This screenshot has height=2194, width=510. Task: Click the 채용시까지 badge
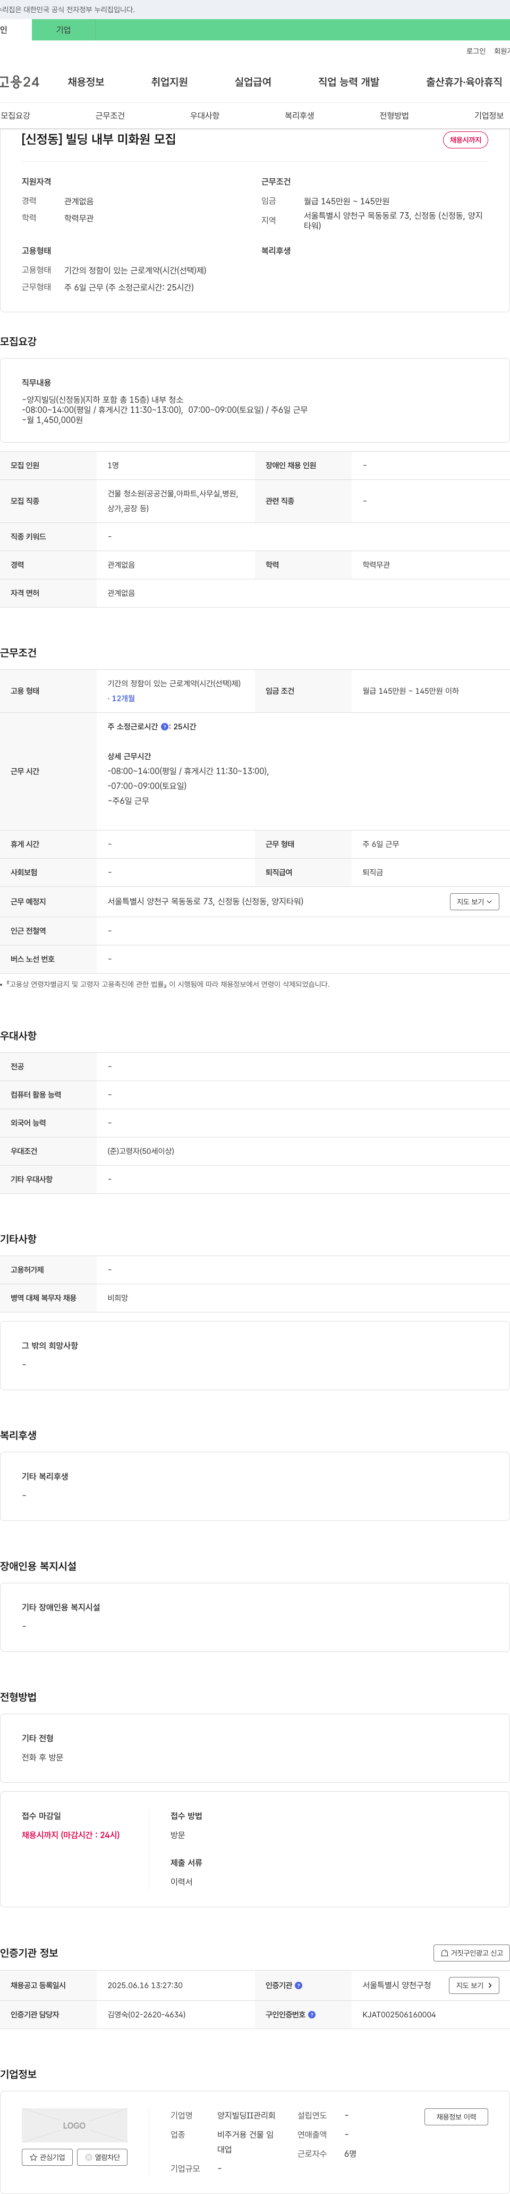(x=465, y=140)
